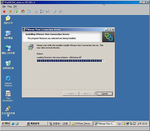Select the Internet Explorer desktop icon

(x=8, y=81)
